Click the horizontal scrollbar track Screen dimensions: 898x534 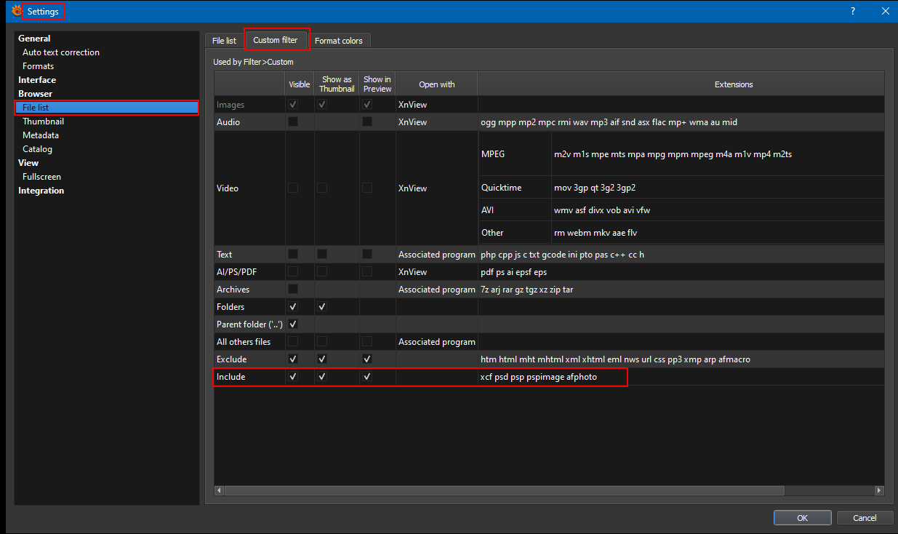pos(829,490)
